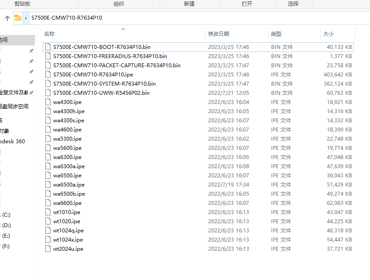Click date 2022/7/19 17:34

pyautogui.click(x=229, y=185)
